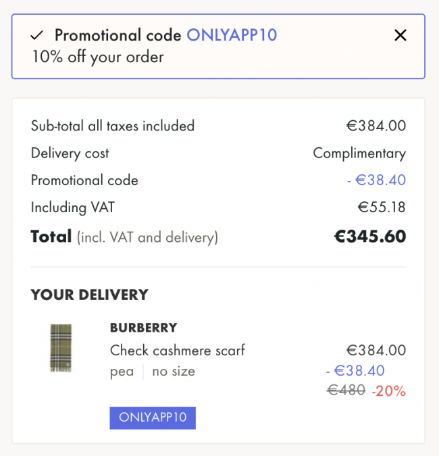The width and height of the screenshot is (439, 456).
Task: Click the checkmark icon beside Promotional code
Action: [x=38, y=35]
